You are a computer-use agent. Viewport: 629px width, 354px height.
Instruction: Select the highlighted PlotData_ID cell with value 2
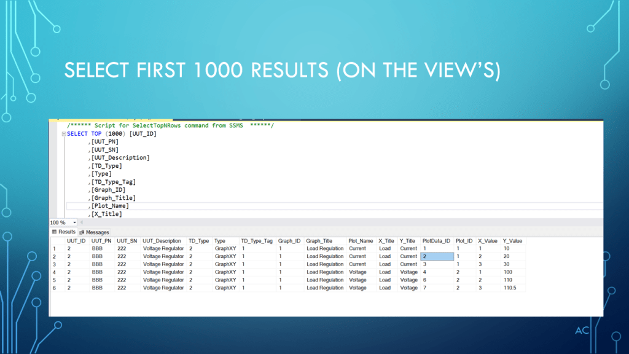coord(437,256)
